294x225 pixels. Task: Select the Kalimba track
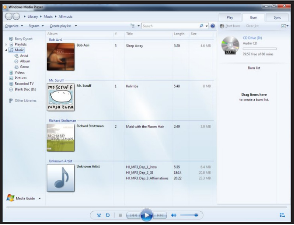click(132, 86)
